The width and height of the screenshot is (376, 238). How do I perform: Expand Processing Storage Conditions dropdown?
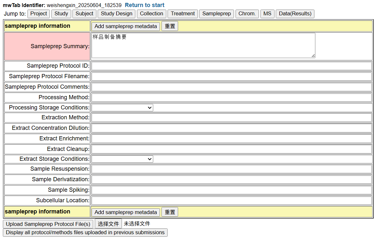[x=122, y=108]
